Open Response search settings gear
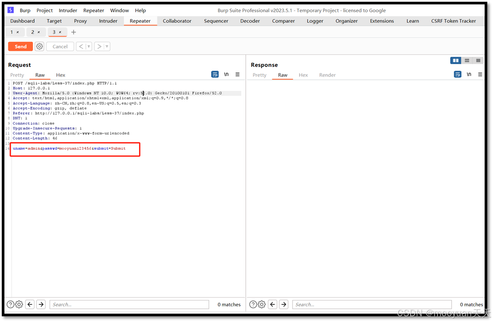Viewport: 493px width, 322px height. (x=262, y=304)
